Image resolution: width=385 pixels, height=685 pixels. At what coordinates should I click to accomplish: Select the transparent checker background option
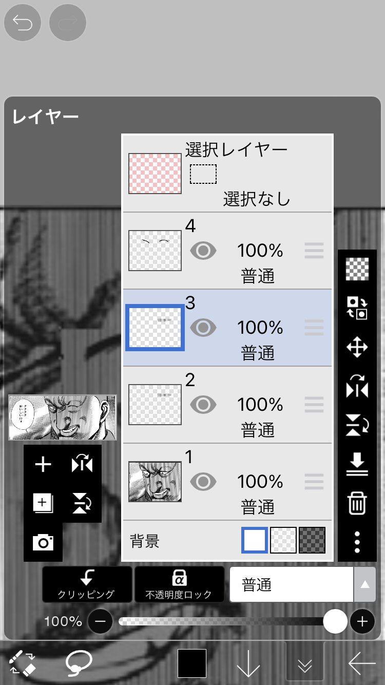(283, 540)
